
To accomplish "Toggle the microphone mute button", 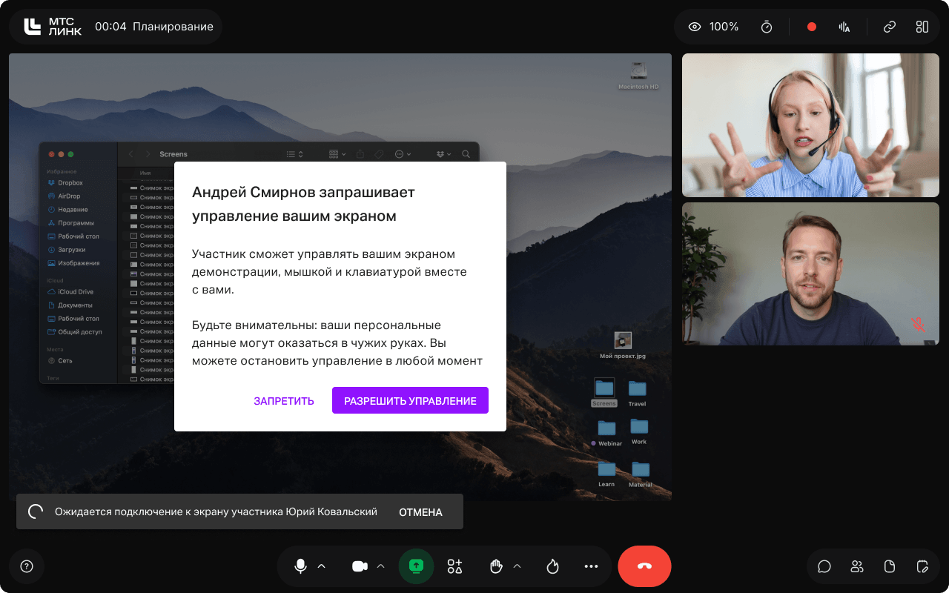I will [x=300, y=566].
